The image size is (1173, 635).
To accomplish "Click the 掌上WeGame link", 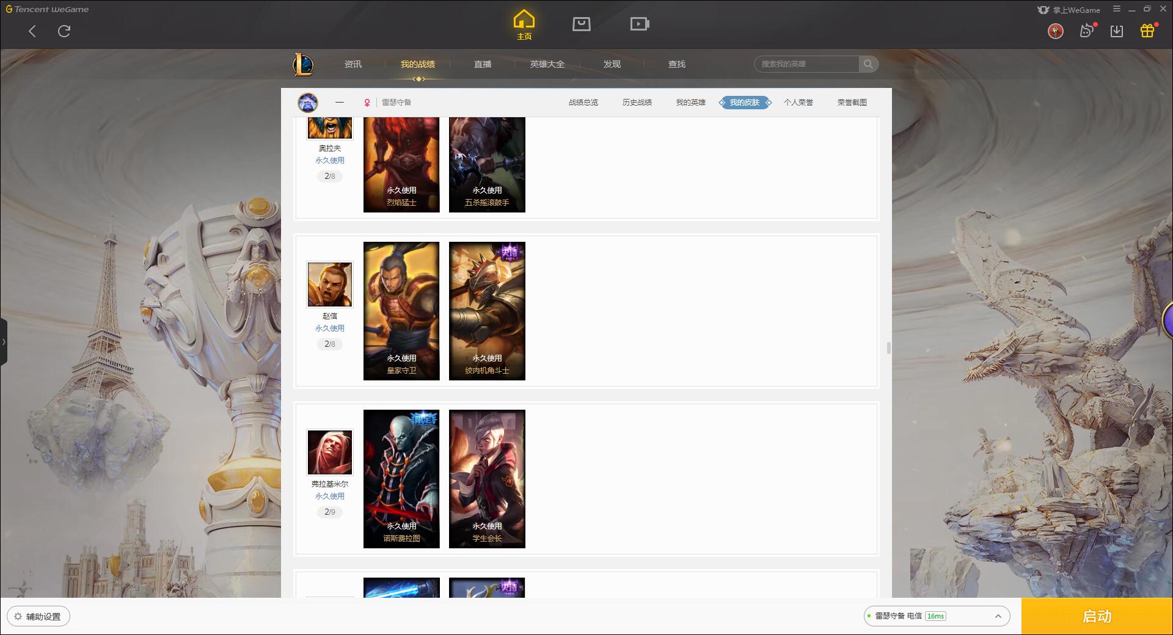I will tap(1069, 10).
